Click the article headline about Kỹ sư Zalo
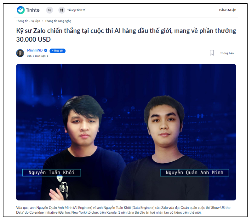 [x=126, y=35]
